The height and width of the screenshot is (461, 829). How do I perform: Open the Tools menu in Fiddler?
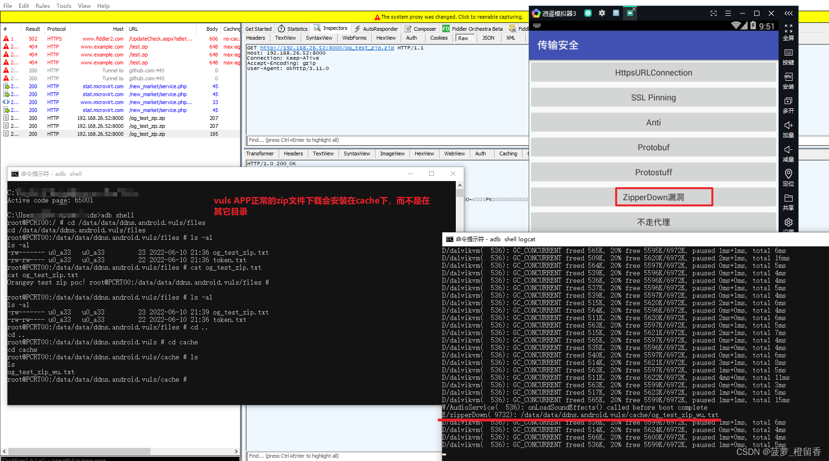click(64, 6)
